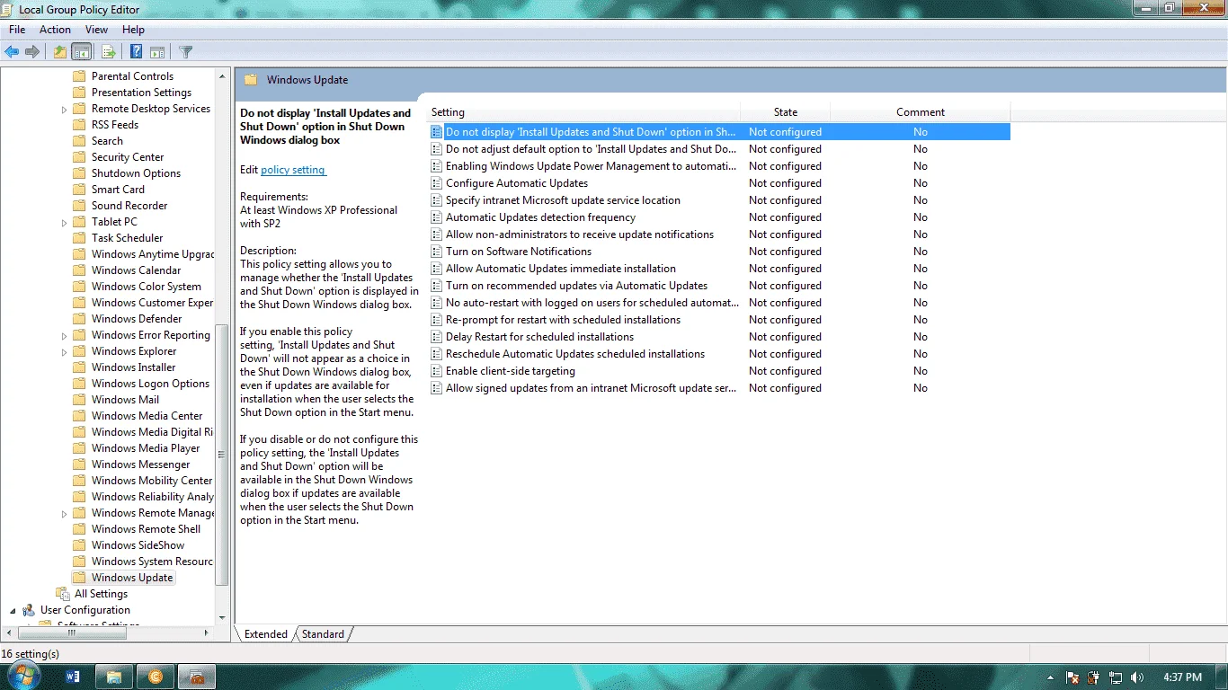Image resolution: width=1228 pixels, height=690 pixels.
Task: Expand the Windows Explorer tree node
Action: (x=64, y=352)
